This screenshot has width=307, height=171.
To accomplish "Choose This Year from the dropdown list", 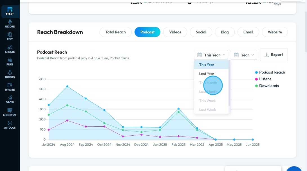I will pyautogui.click(x=211, y=65).
